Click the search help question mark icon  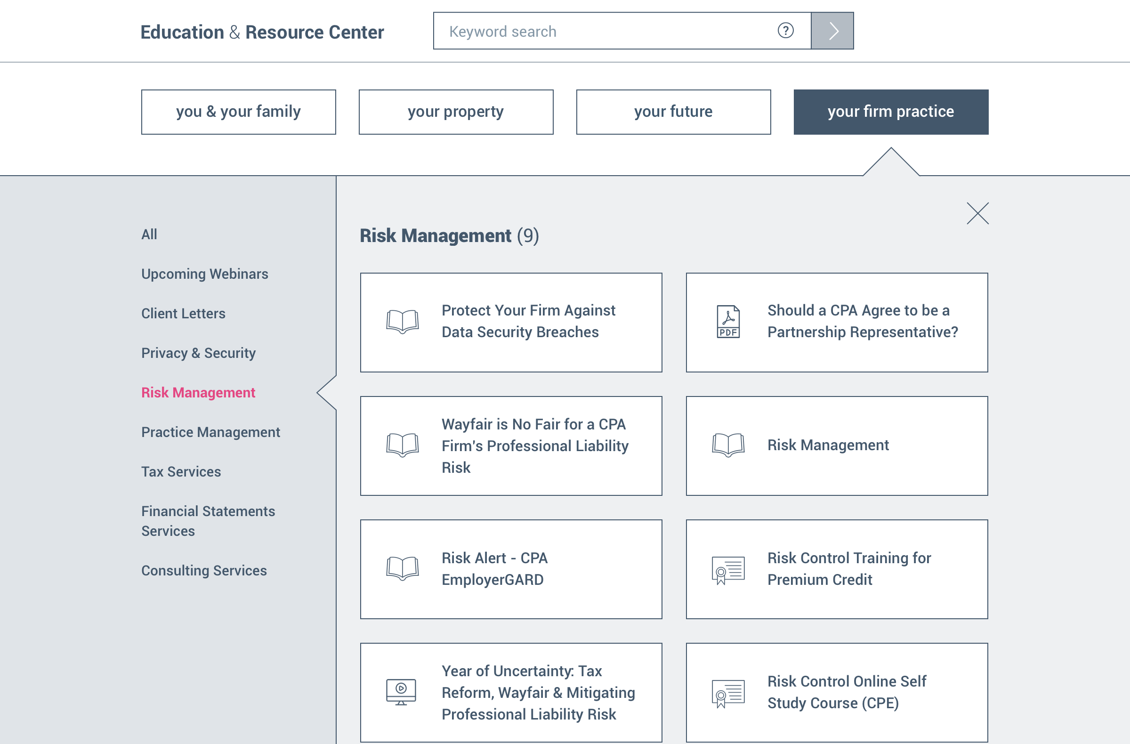pyautogui.click(x=785, y=31)
